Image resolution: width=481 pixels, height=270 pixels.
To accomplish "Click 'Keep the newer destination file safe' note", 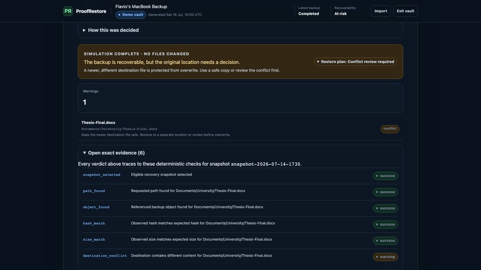I will (x=156, y=135).
